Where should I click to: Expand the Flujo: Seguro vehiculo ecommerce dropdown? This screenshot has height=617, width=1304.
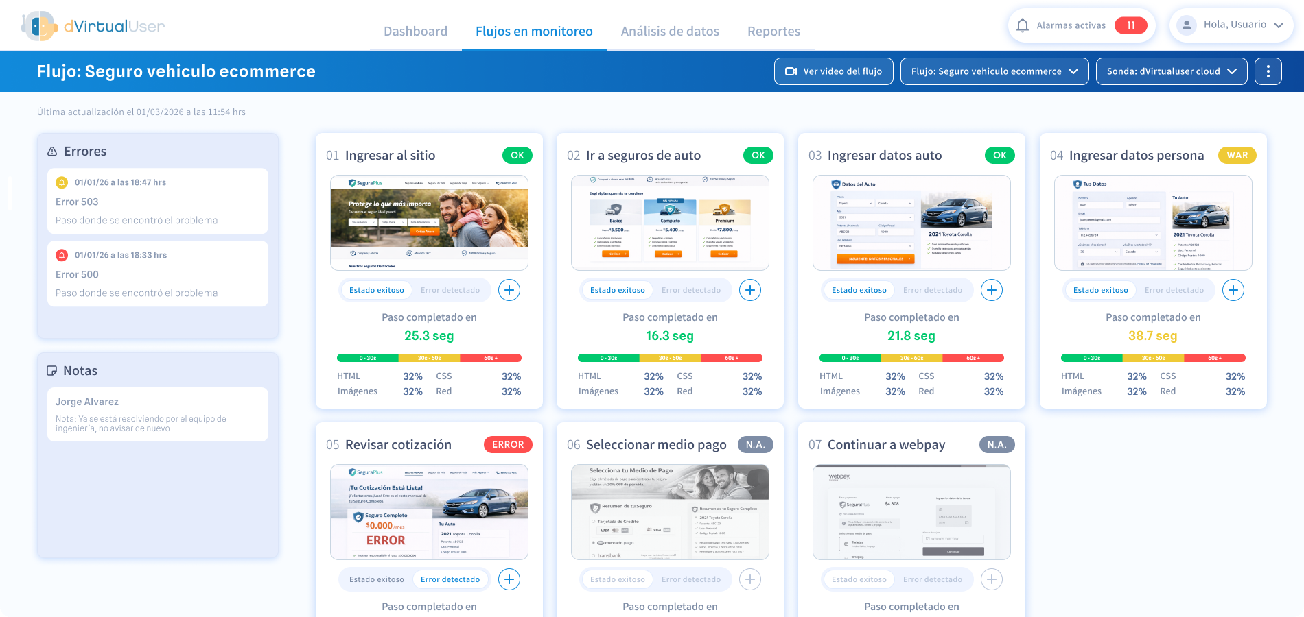(994, 71)
